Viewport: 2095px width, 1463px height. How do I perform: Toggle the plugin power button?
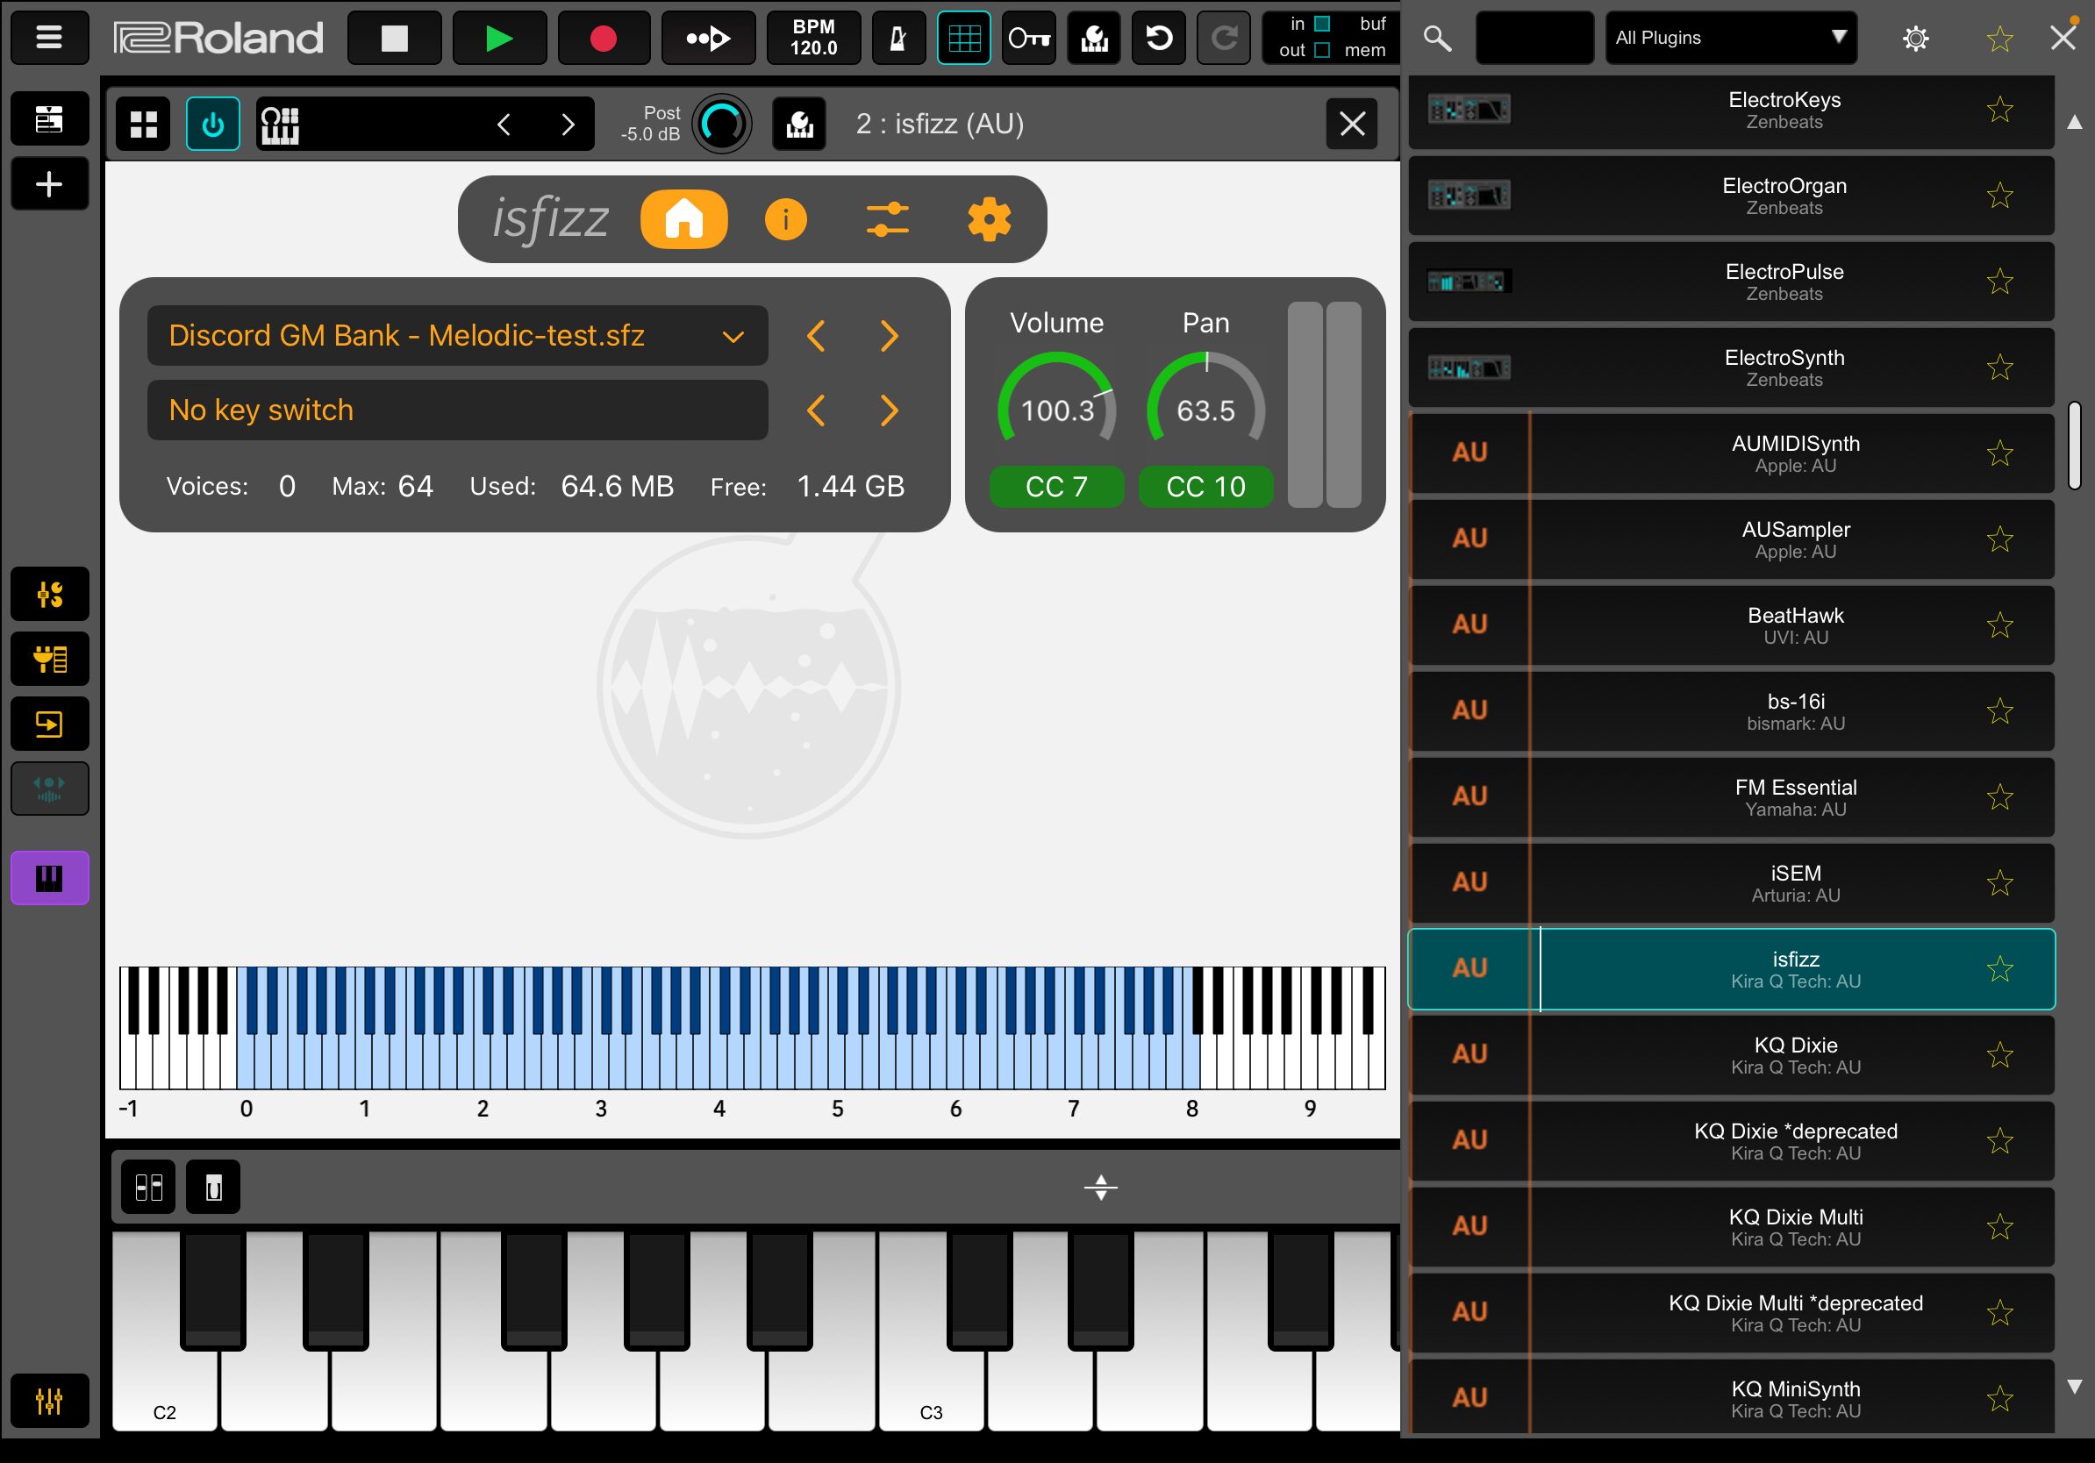coord(212,123)
